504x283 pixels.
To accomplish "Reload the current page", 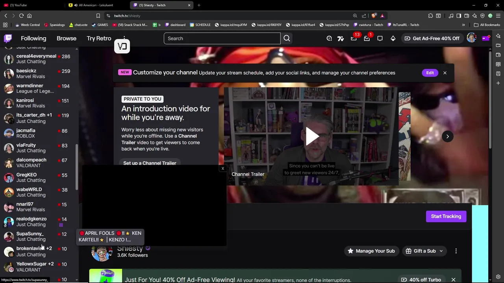I will (x=21, y=16).
